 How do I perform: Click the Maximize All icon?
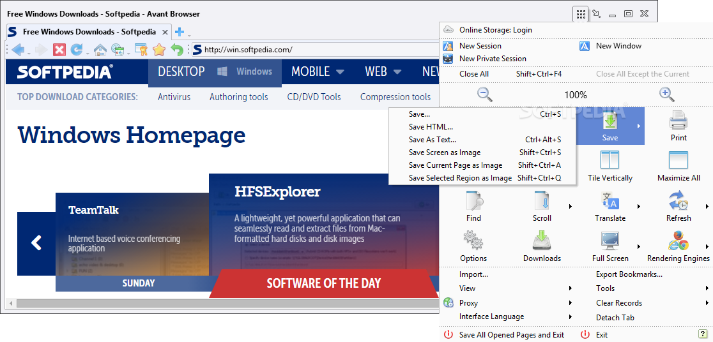pos(678,160)
